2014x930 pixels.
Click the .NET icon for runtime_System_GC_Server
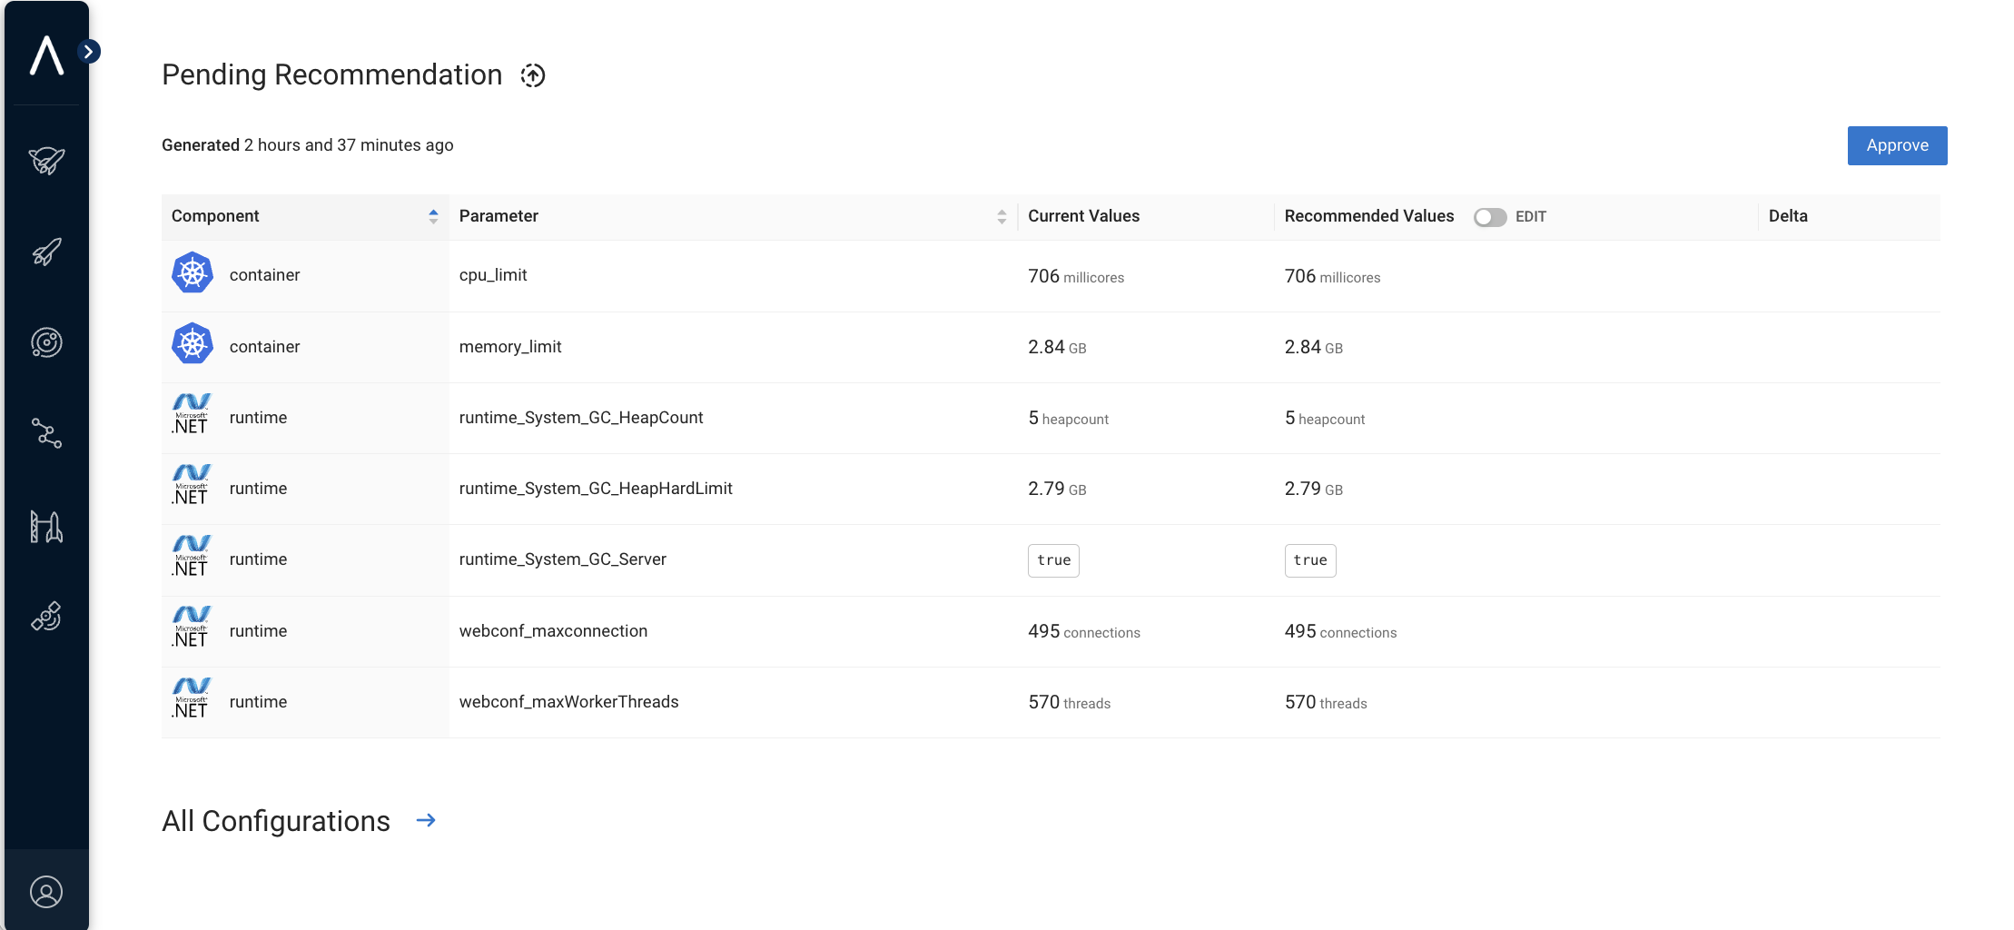(x=192, y=557)
